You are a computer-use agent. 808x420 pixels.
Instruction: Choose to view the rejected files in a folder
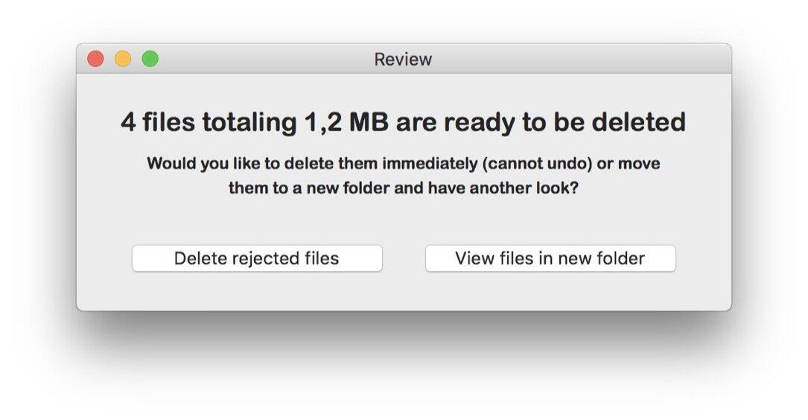click(x=550, y=258)
